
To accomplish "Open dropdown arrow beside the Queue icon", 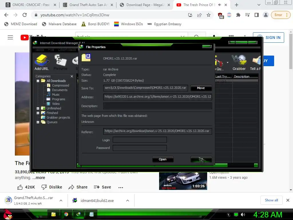I will pyautogui.click(x=227, y=62).
